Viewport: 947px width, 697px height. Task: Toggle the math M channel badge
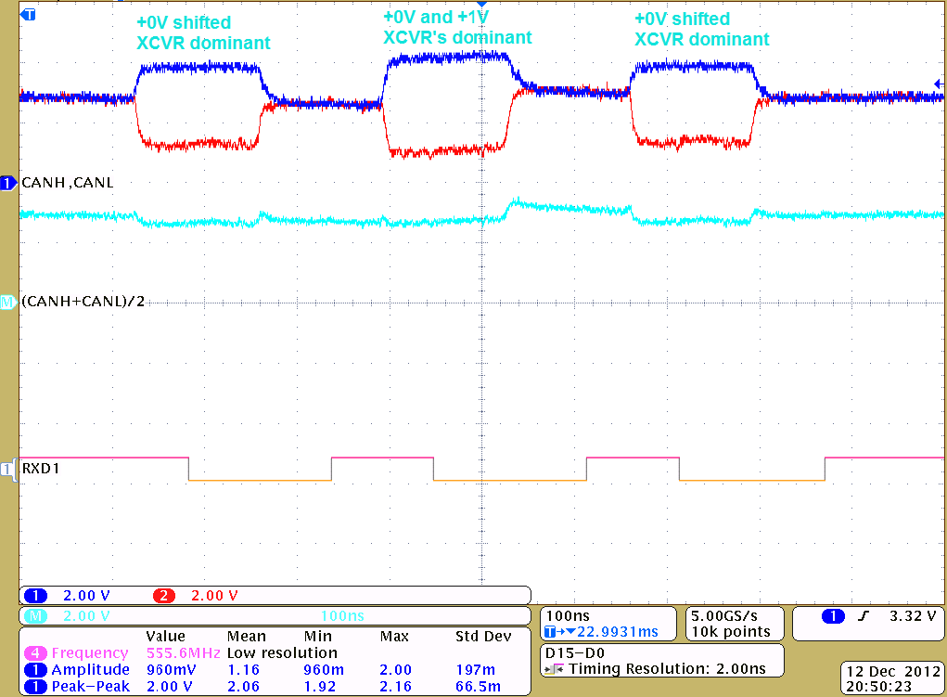(x=35, y=616)
